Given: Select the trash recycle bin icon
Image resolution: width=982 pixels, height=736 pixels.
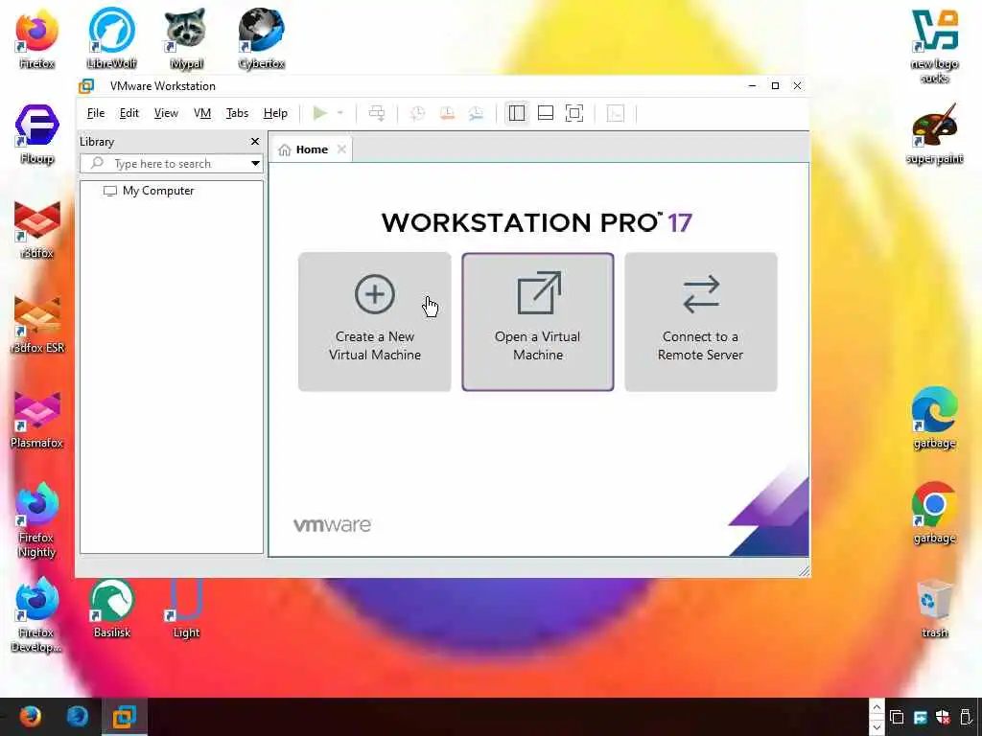Looking at the screenshot, I should point(934,609).
